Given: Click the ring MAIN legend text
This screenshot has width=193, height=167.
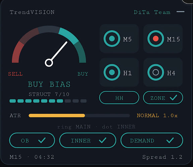Looking at the screenshot, I should tap(74, 127).
